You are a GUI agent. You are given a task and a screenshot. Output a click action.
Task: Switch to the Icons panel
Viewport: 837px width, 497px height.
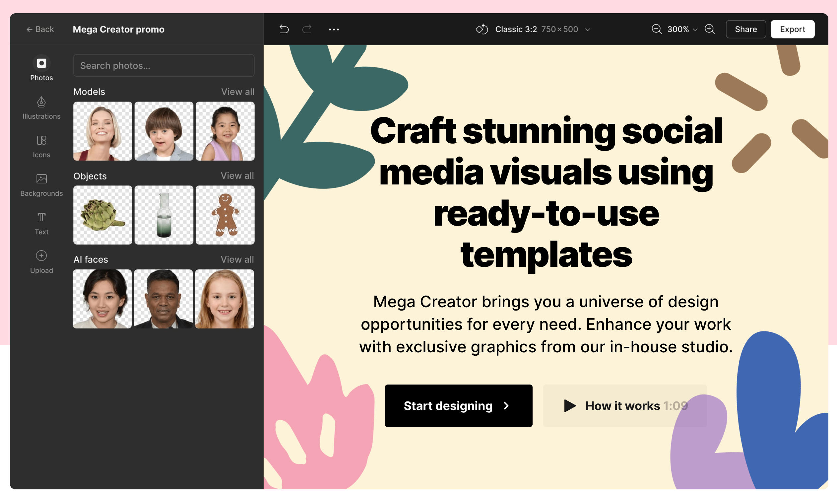click(41, 146)
